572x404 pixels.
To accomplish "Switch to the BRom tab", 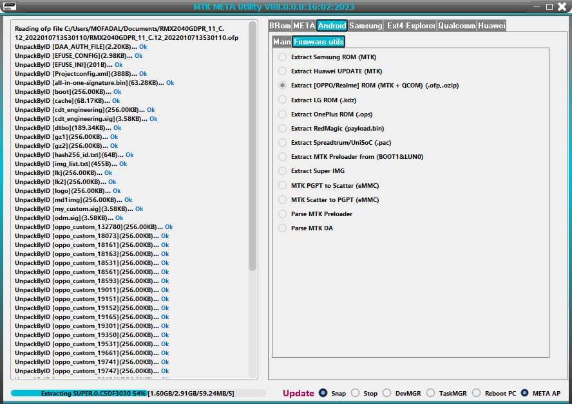I will [x=280, y=26].
